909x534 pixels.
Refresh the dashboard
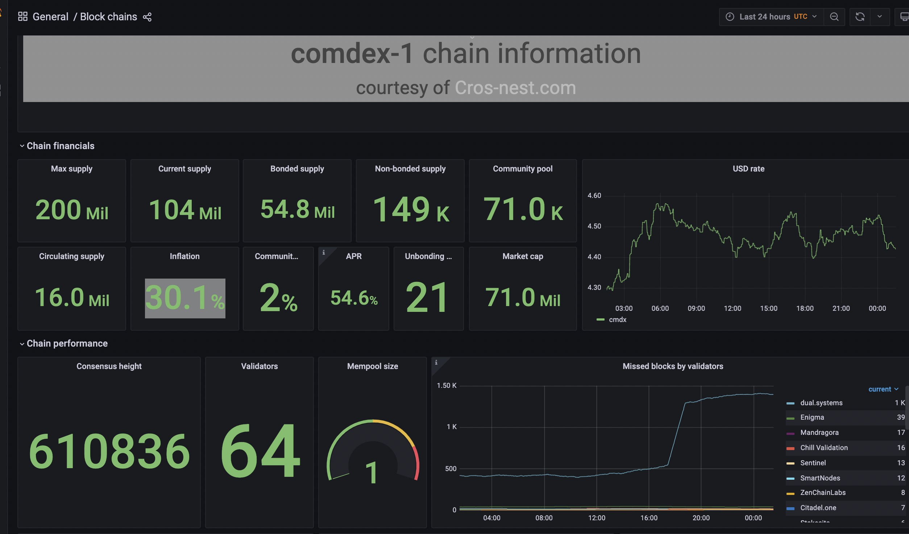pos(860,17)
